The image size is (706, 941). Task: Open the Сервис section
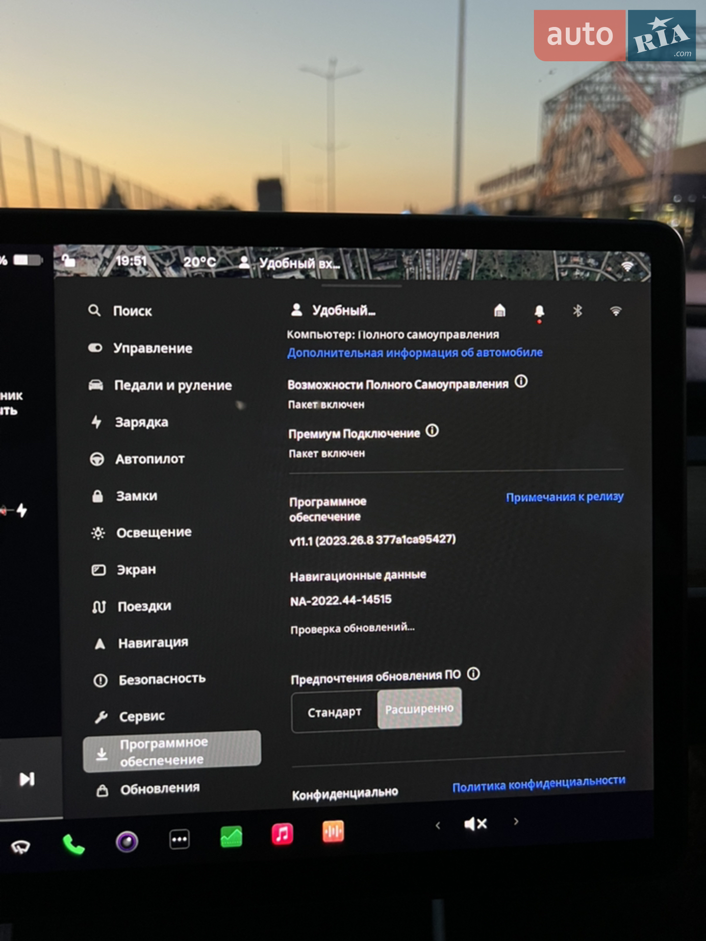pos(130,717)
